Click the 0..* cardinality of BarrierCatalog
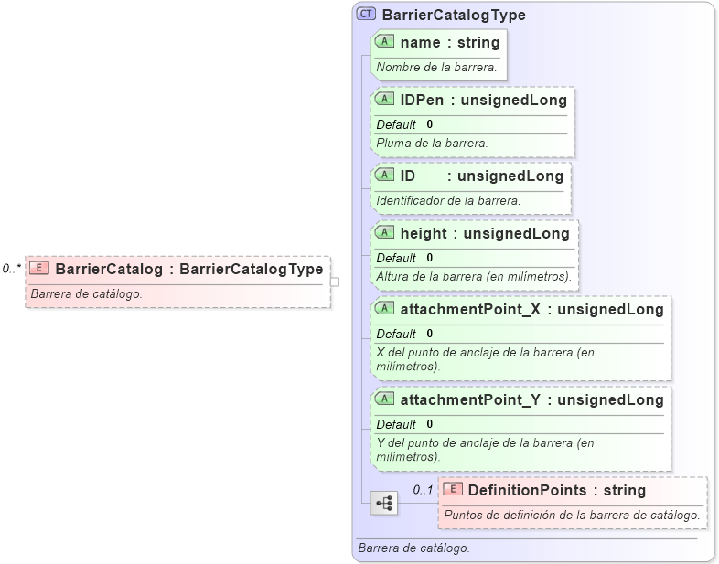This screenshot has width=719, height=564. (x=12, y=269)
